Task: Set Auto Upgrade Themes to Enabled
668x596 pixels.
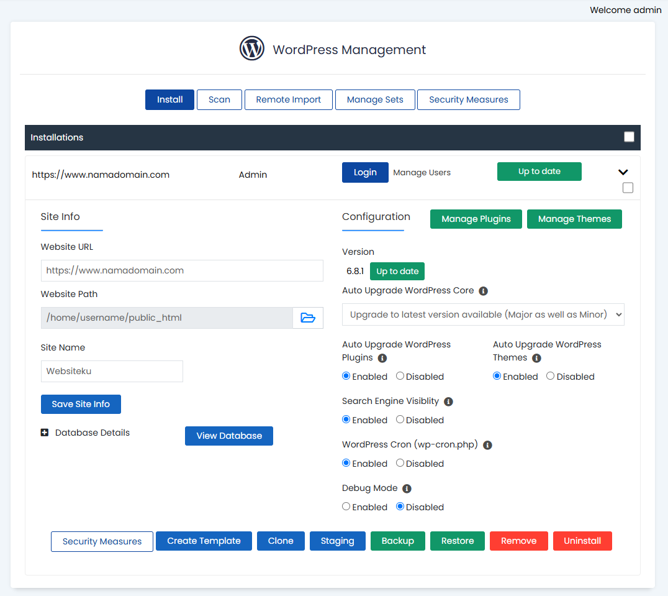Action: (x=497, y=376)
